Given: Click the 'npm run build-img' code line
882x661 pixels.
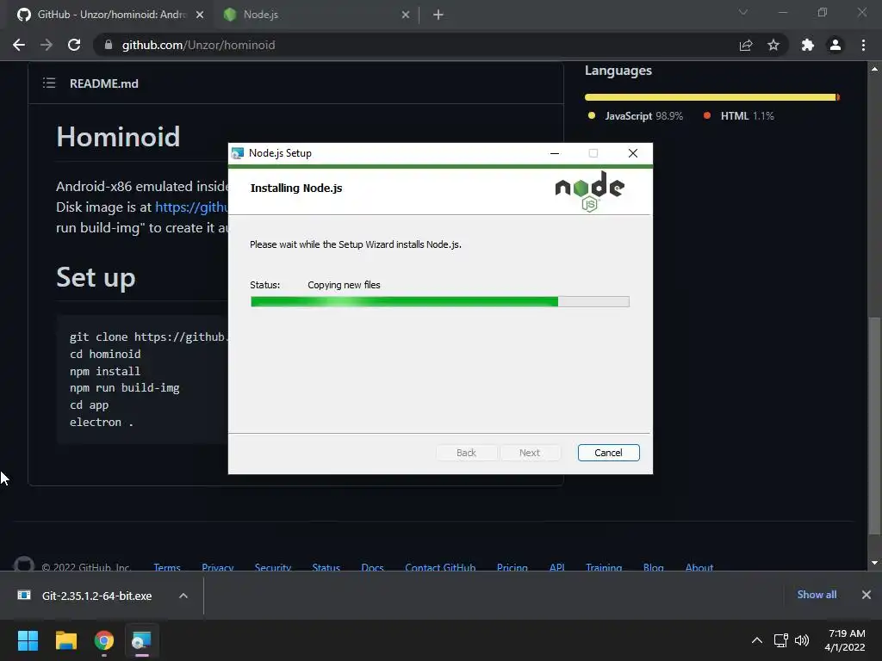Looking at the screenshot, I should [x=124, y=388].
